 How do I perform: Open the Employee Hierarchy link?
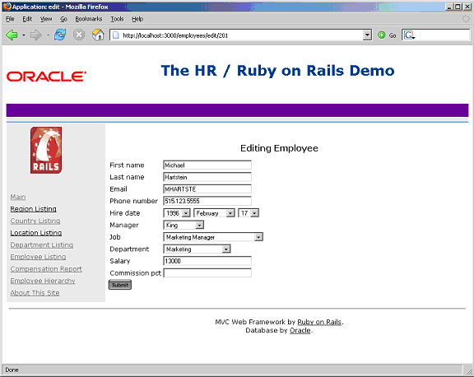click(43, 281)
